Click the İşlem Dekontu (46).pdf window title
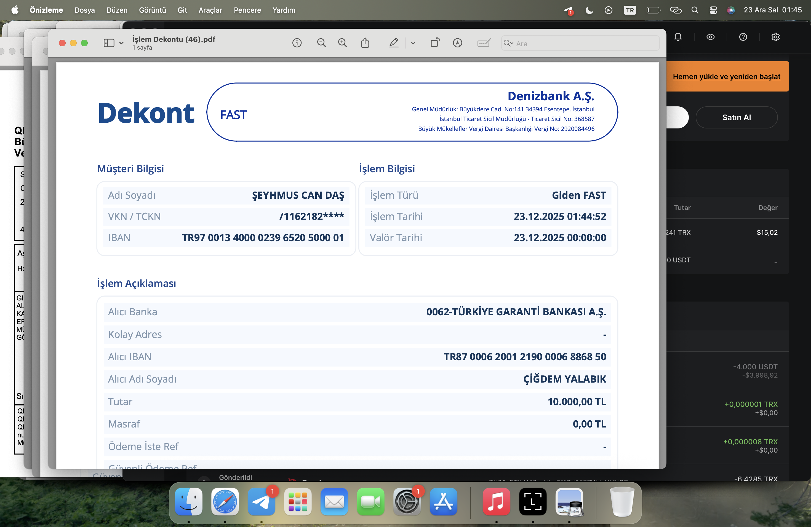This screenshot has width=811, height=527. [x=174, y=39]
